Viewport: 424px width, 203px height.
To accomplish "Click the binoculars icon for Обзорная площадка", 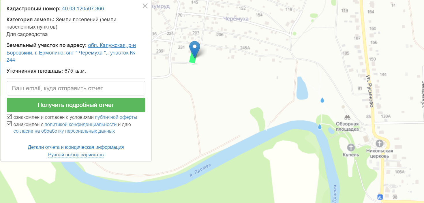I will (347, 117).
